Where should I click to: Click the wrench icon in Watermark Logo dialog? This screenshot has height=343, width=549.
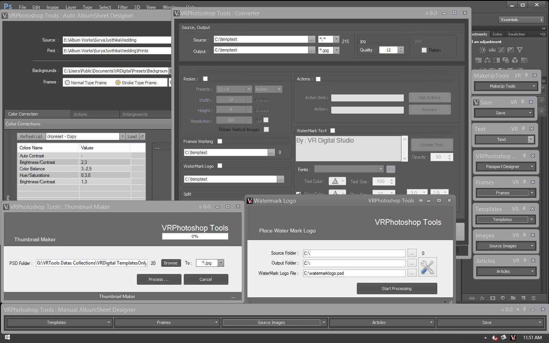point(427,267)
